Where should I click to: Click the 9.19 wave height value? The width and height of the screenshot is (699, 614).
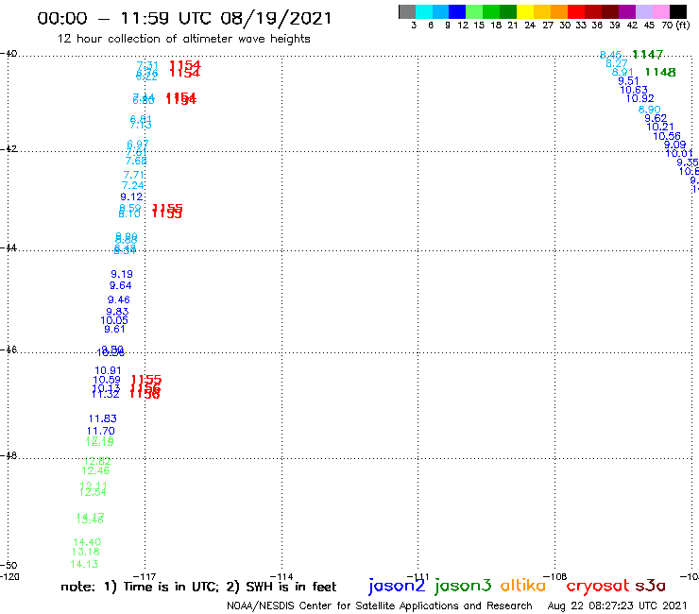tap(122, 274)
